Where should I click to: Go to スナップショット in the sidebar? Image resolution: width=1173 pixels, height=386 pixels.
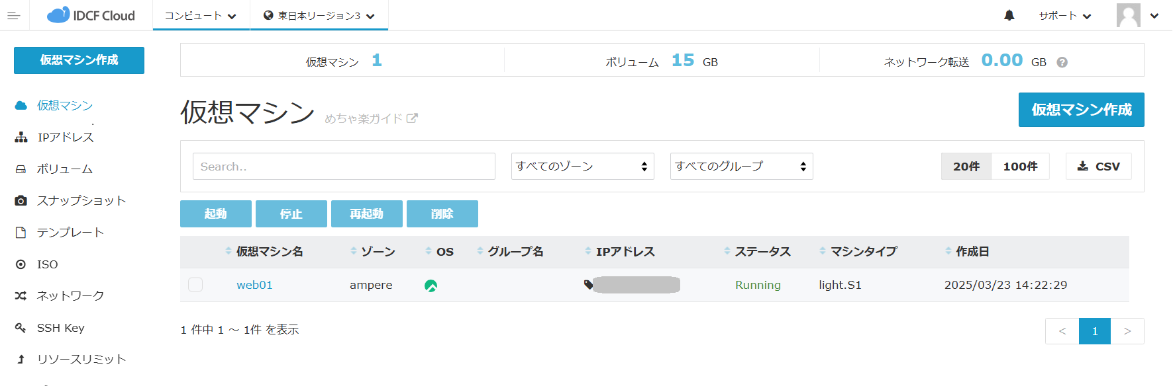(81, 200)
